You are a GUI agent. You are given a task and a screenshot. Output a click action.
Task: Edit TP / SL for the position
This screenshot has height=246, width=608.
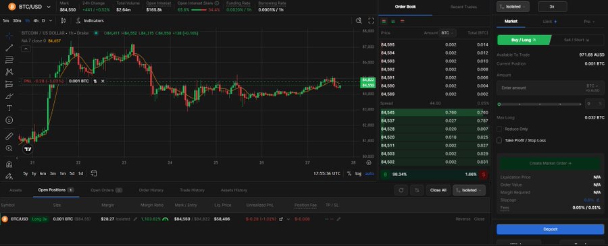[x=338, y=219]
